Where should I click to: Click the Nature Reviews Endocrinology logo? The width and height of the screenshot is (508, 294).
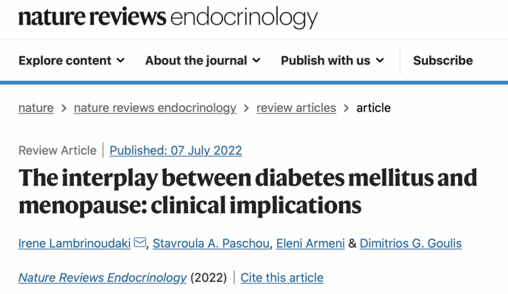[168, 18]
